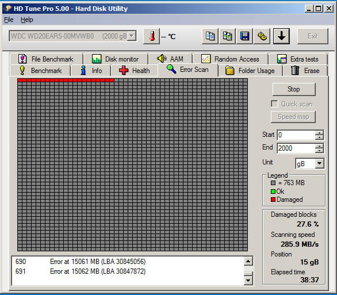Switch to the Folder Usage tab

click(250, 71)
